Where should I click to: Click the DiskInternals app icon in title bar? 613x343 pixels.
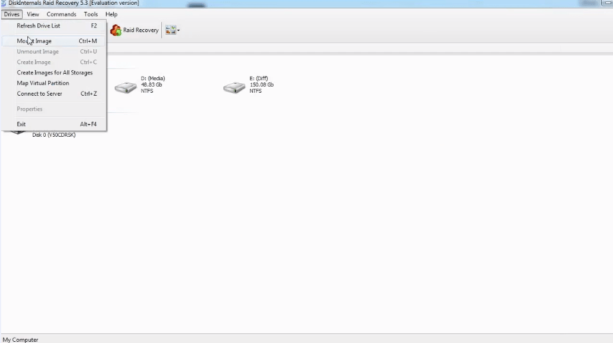[x=4, y=3]
